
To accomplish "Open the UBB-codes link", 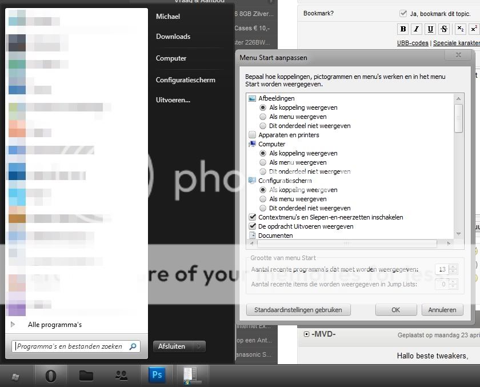I will coord(413,43).
